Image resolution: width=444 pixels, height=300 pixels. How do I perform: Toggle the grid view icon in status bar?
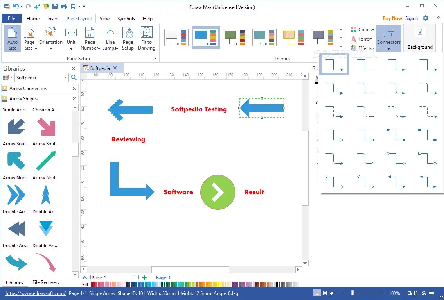coord(431,293)
